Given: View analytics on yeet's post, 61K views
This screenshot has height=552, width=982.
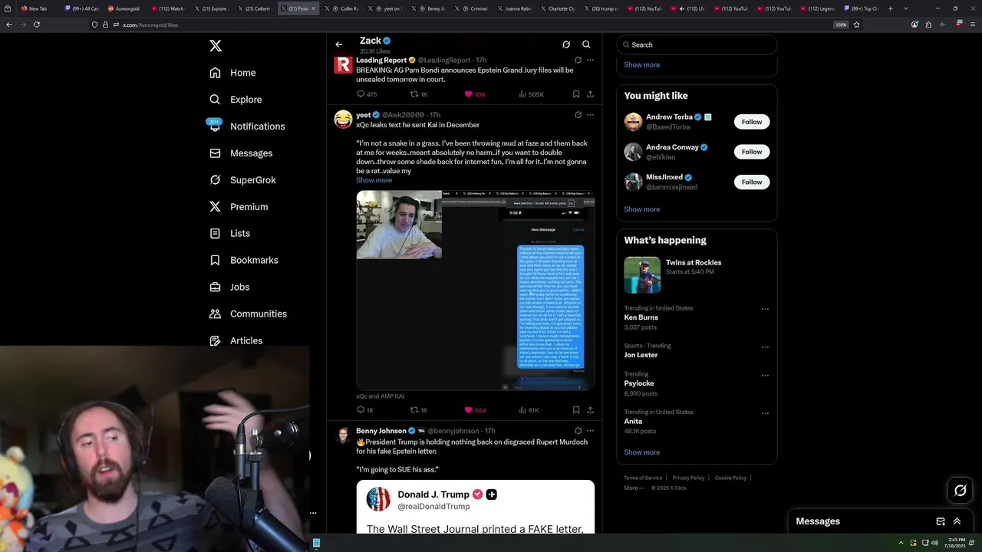Looking at the screenshot, I should (529, 410).
